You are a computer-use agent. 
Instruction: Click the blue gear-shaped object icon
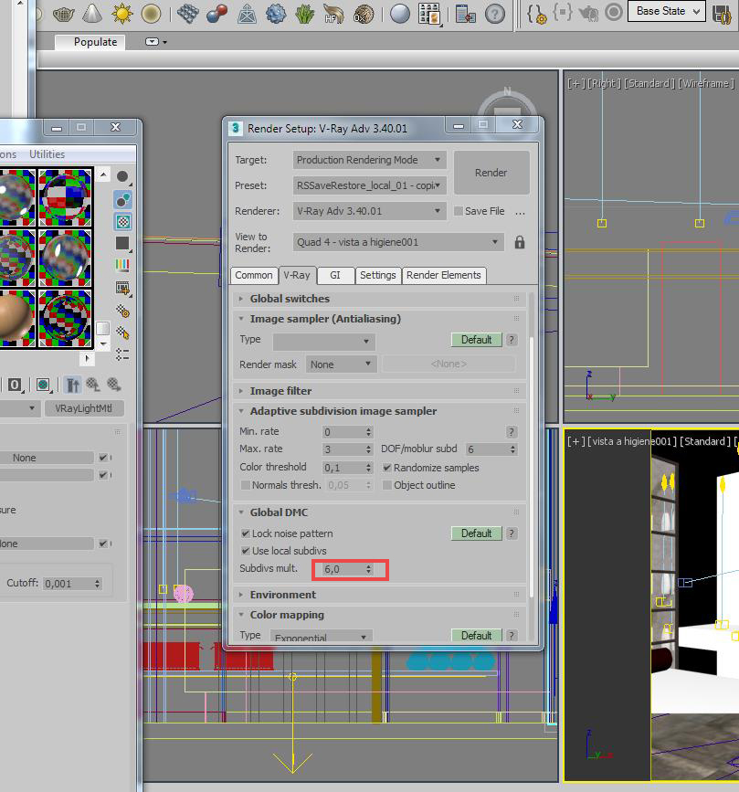[x=276, y=14]
